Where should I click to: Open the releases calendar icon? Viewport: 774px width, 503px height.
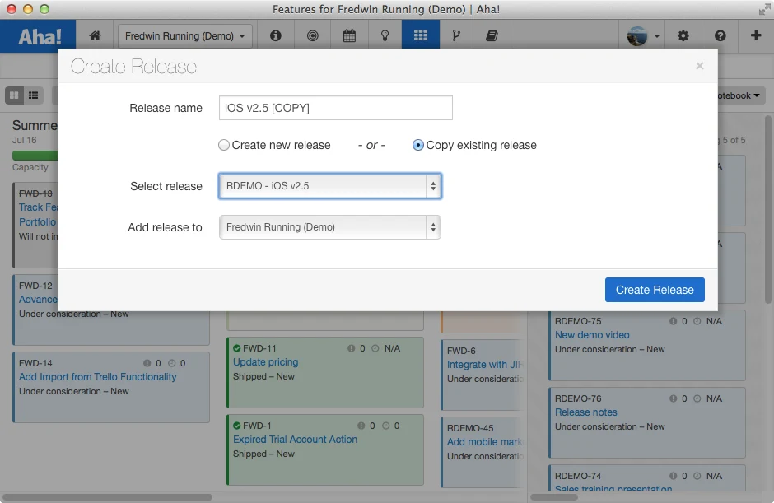click(349, 35)
